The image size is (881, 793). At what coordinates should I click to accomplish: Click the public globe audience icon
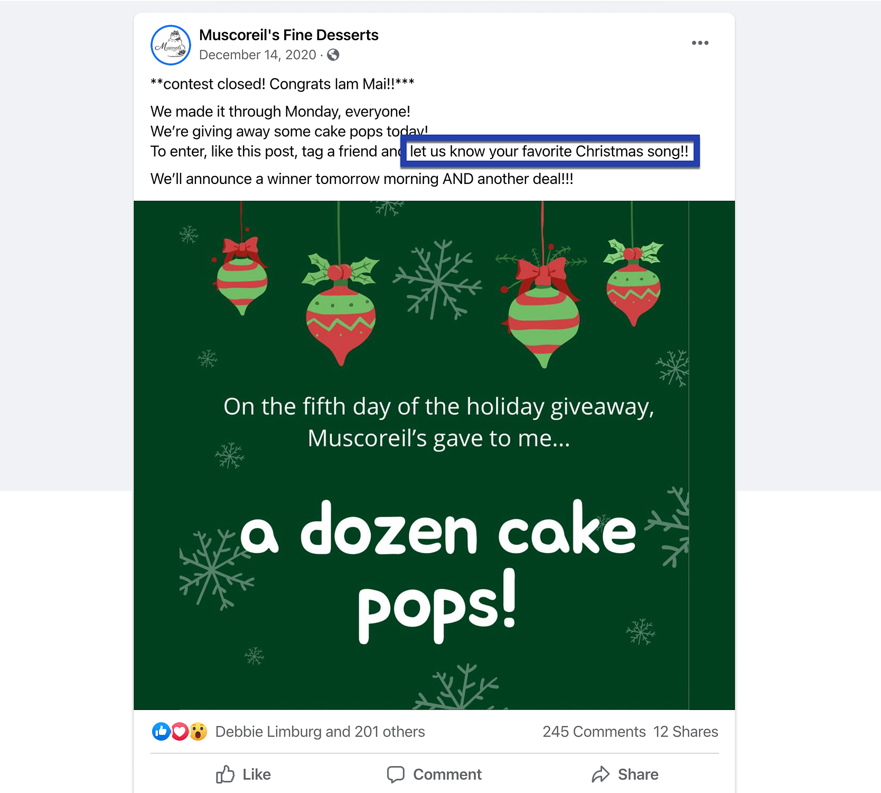[x=333, y=55]
